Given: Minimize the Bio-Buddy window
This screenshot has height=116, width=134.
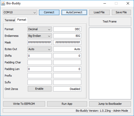Looking at the screenshot, I should (105, 3).
